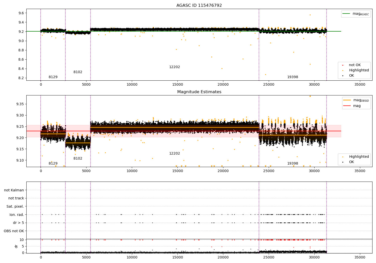
Task: Click the 'not track' row label
Action: (16, 198)
